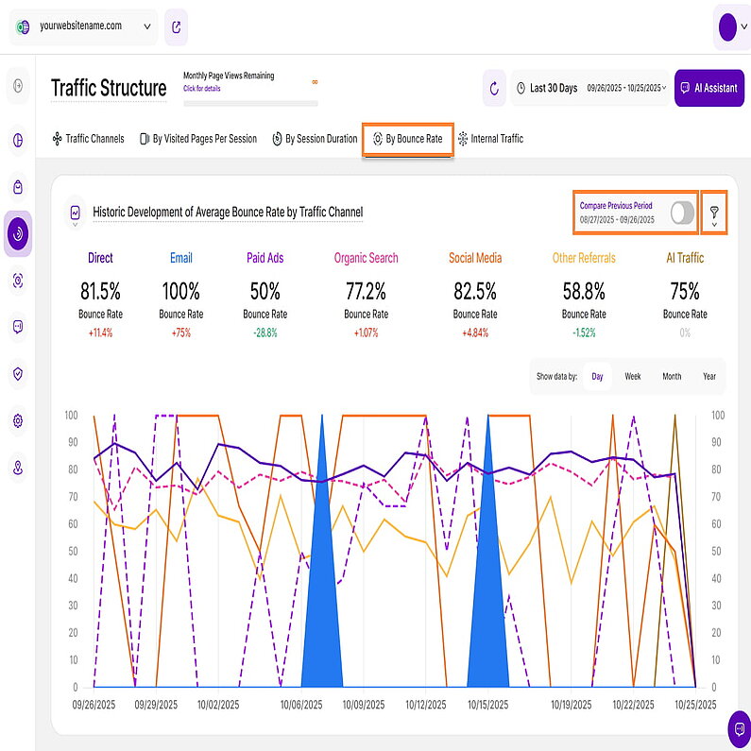Enable Compare Previous Period toggle

[x=681, y=213]
